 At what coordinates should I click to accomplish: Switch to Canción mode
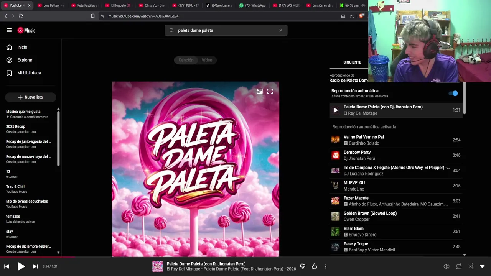pyautogui.click(x=186, y=60)
